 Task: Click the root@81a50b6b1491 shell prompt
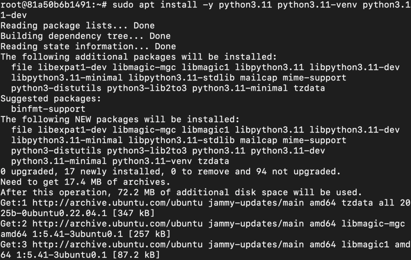53,5
